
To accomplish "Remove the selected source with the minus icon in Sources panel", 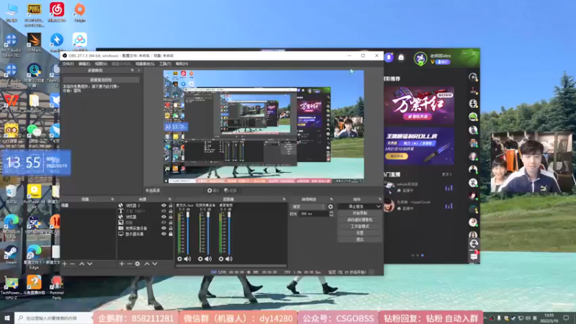I will coord(130,264).
